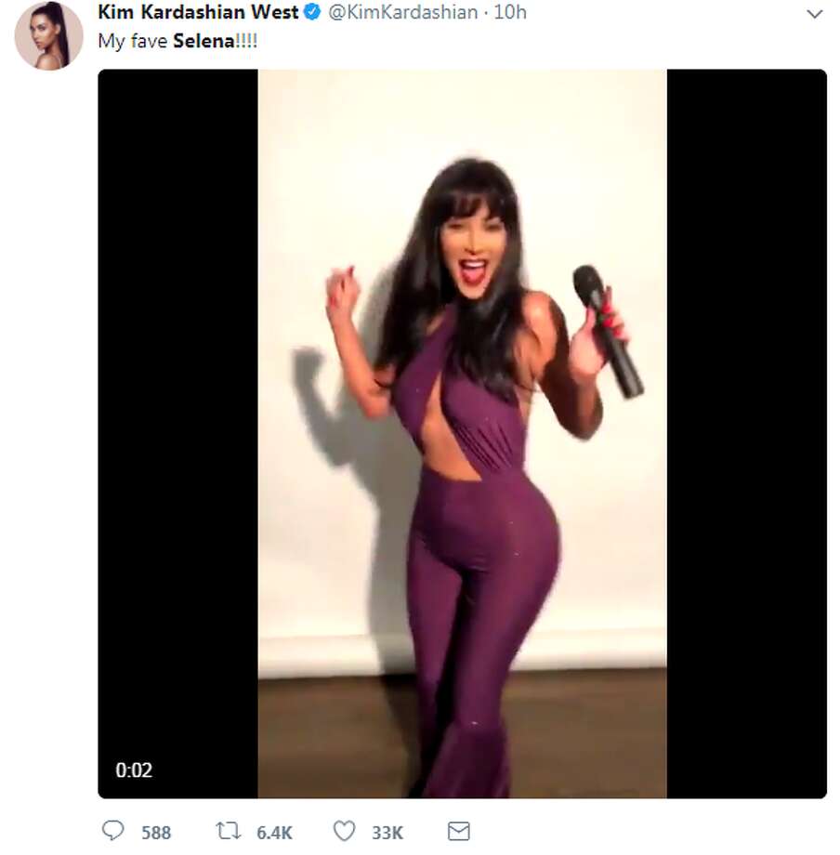
Task: Visit the @KimKardashian handle link
Action: coord(403,12)
